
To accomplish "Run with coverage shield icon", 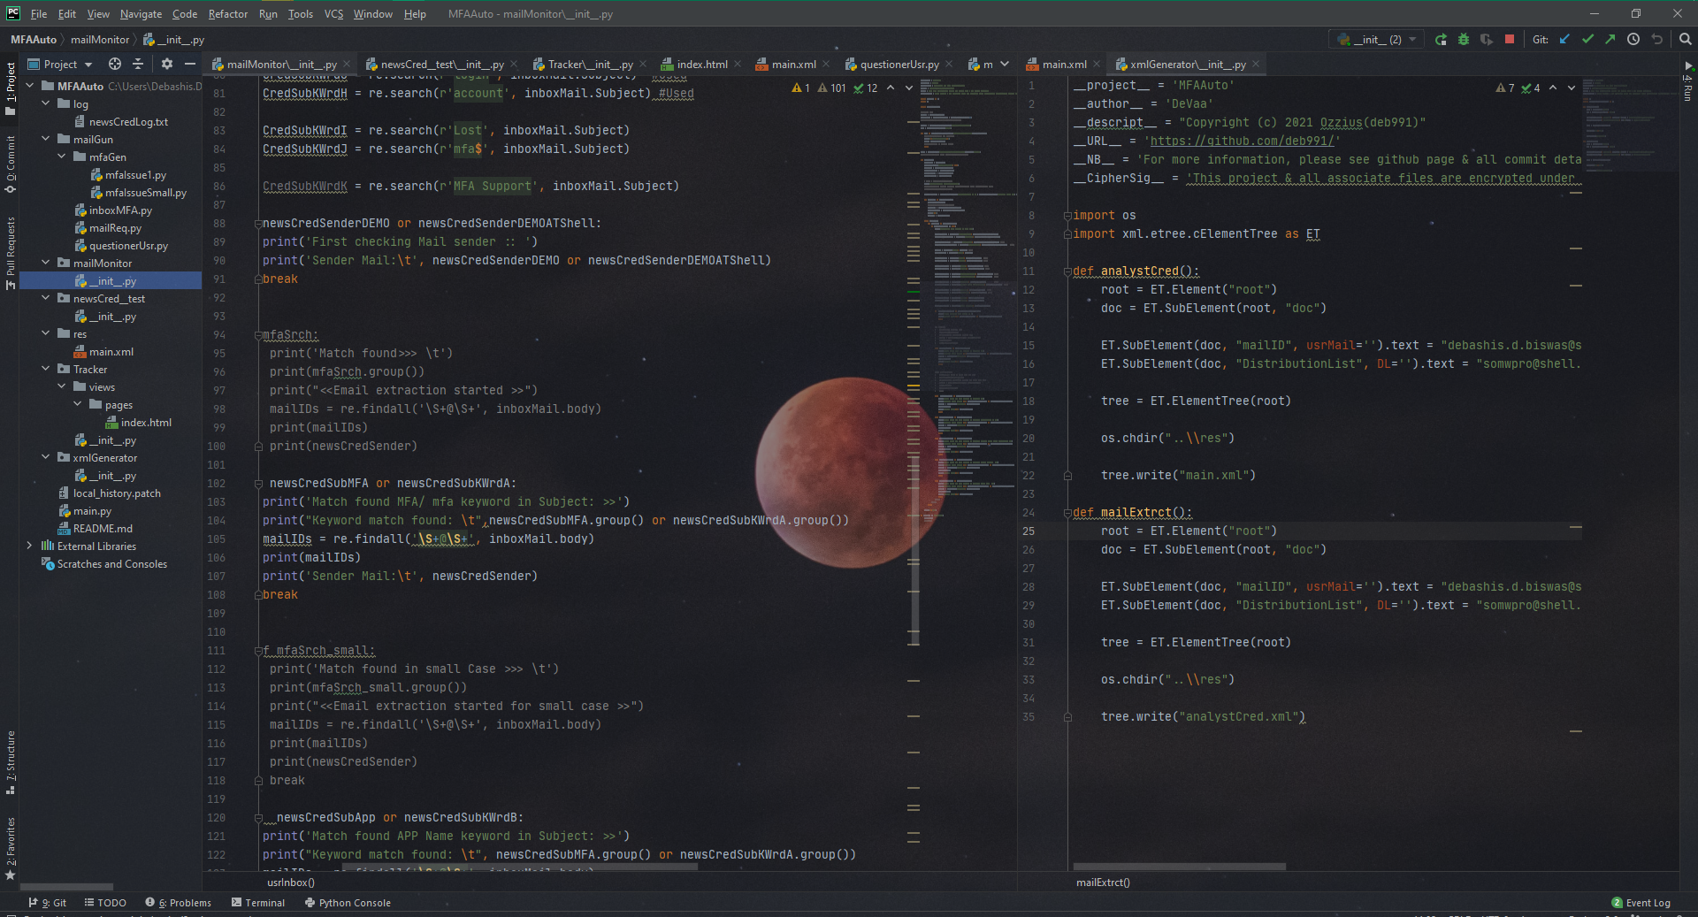I will click(1487, 40).
